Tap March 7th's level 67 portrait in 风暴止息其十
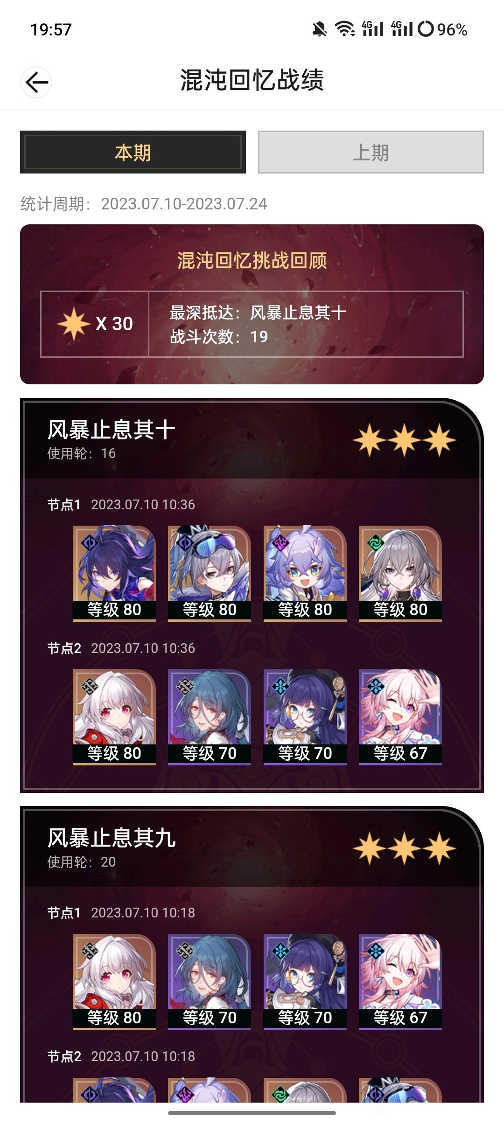The width and height of the screenshot is (504, 1125). pyautogui.click(x=400, y=717)
